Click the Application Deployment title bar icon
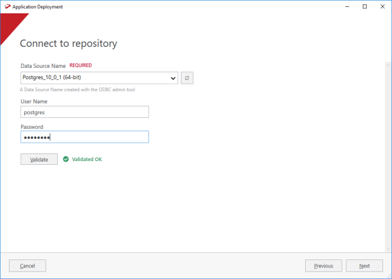Screen dimensions: 392x279 click(7, 6)
